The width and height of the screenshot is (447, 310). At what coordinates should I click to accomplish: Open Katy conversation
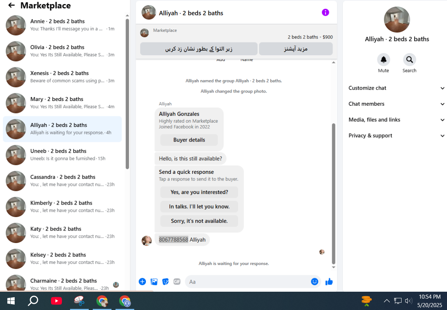(x=62, y=233)
